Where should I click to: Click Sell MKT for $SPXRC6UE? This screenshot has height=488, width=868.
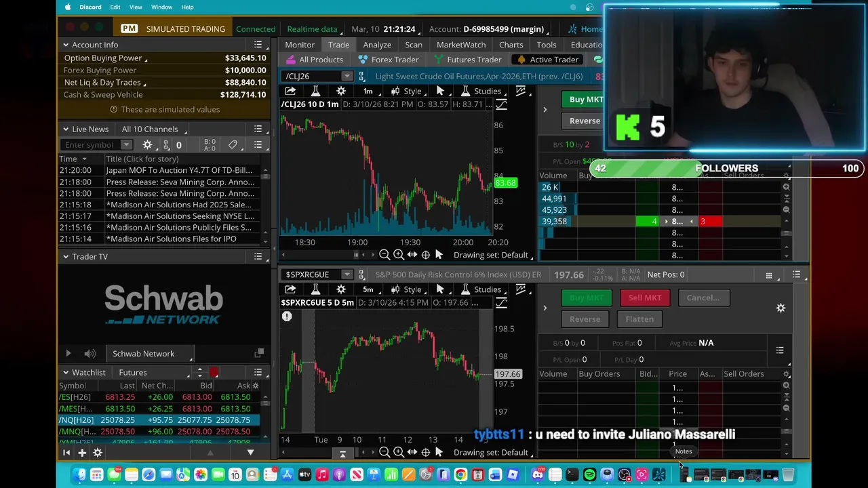coord(644,298)
